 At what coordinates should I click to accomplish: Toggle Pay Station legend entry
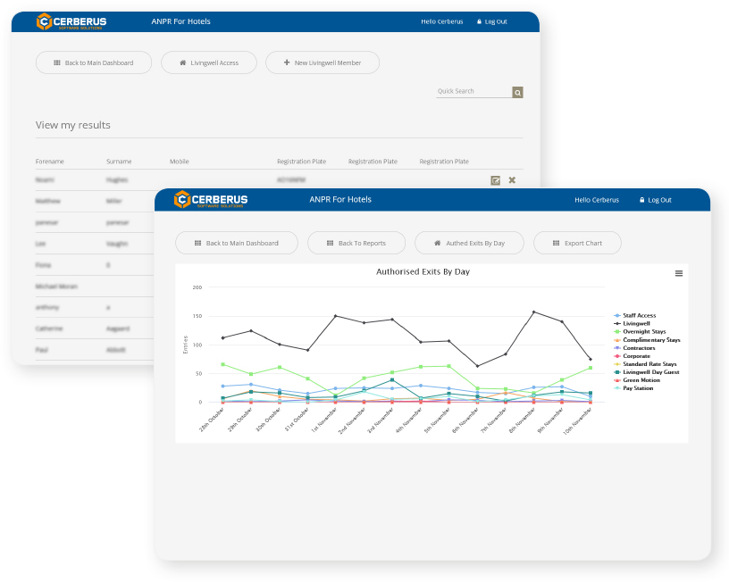[x=636, y=388]
